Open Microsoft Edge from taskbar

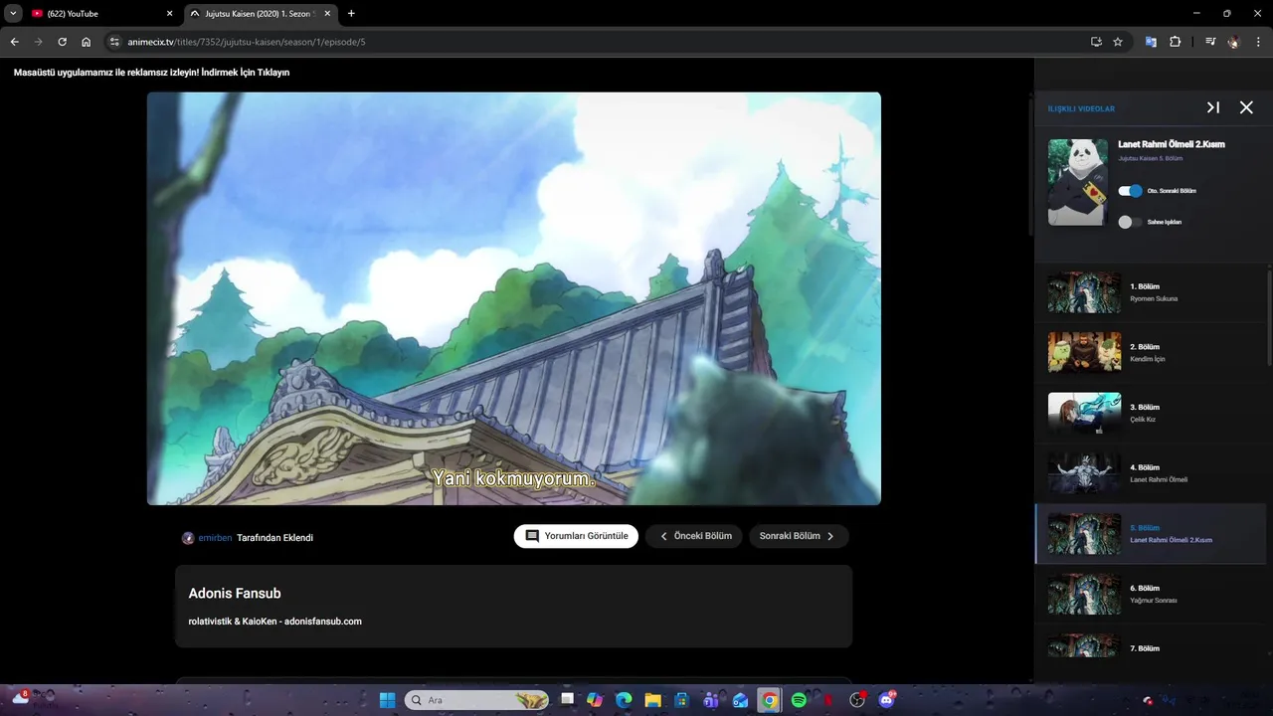(x=624, y=700)
